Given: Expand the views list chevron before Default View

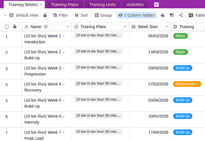Looking at the screenshot, I should 6,15.
